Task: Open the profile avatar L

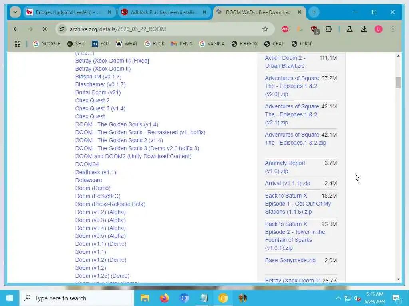Action: pos(379,29)
